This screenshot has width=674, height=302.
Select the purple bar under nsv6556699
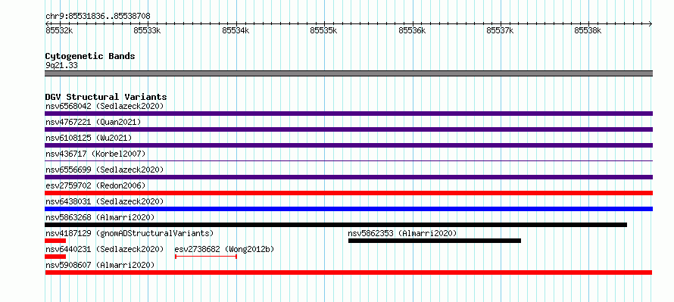coord(348,177)
